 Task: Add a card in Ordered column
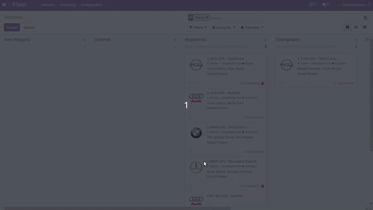click(175, 40)
